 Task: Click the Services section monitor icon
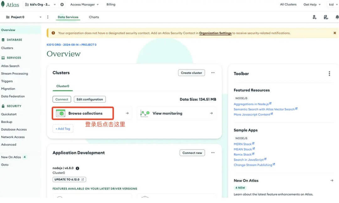point(3,58)
